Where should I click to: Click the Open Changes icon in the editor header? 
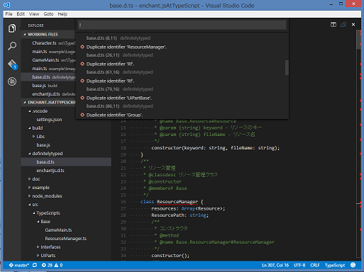click(343, 25)
